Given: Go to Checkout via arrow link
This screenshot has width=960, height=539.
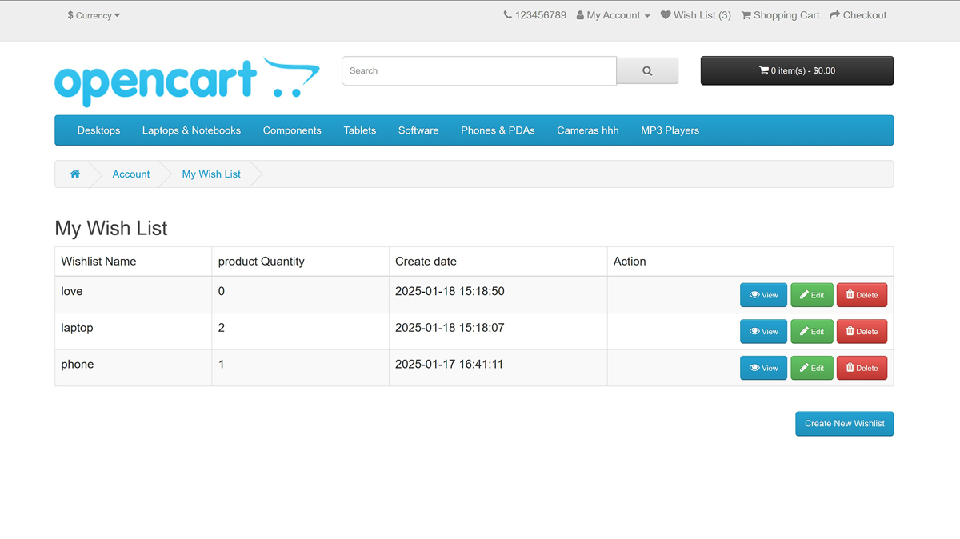Looking at the screenshot, I should coord(858,15).
